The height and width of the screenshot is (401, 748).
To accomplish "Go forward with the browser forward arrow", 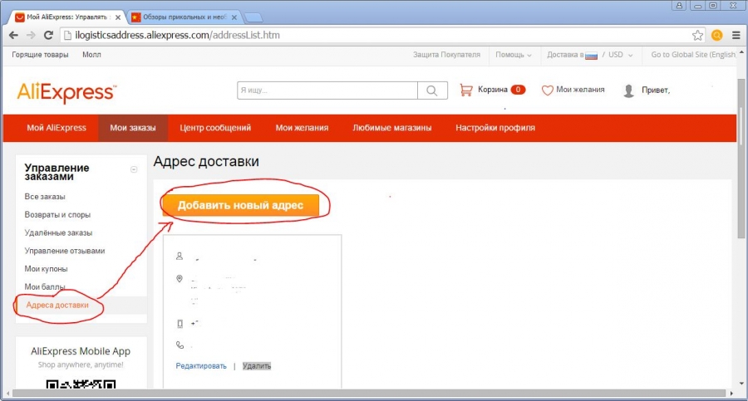I will pos(31,35).
